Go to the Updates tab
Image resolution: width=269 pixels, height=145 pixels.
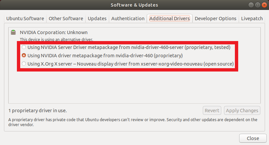tap(97, 19)
